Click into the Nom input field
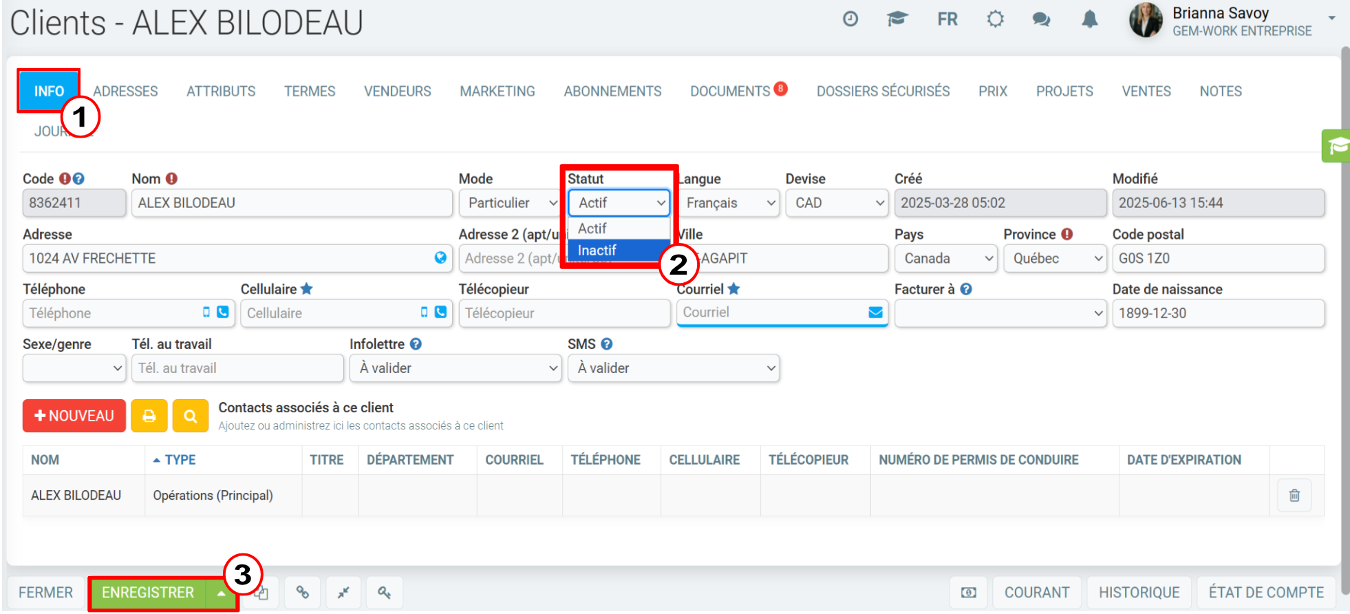Viewport: 1350px width, 614px height. [292, 203]
